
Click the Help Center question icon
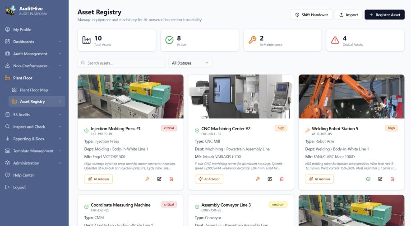tap(8, 175)
